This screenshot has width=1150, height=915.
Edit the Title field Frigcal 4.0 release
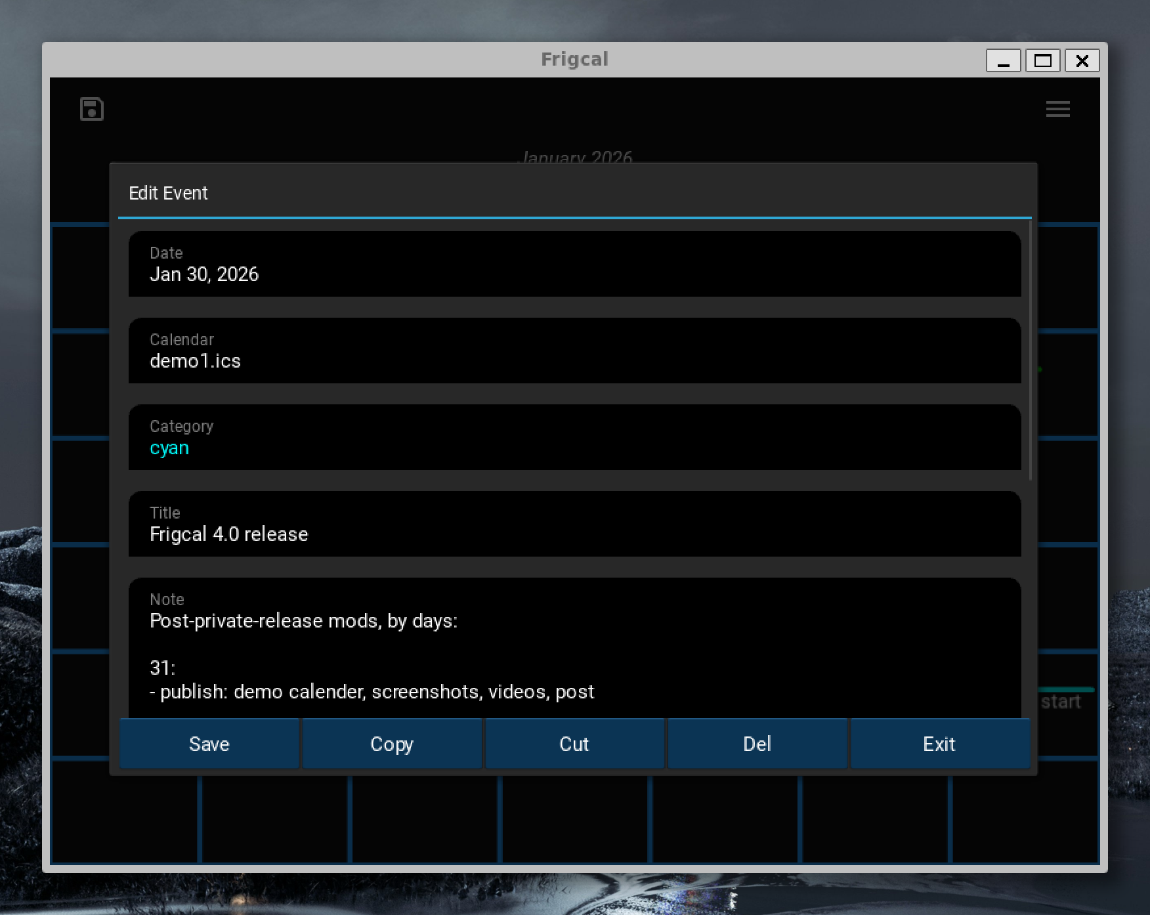[x=574, y=524]
